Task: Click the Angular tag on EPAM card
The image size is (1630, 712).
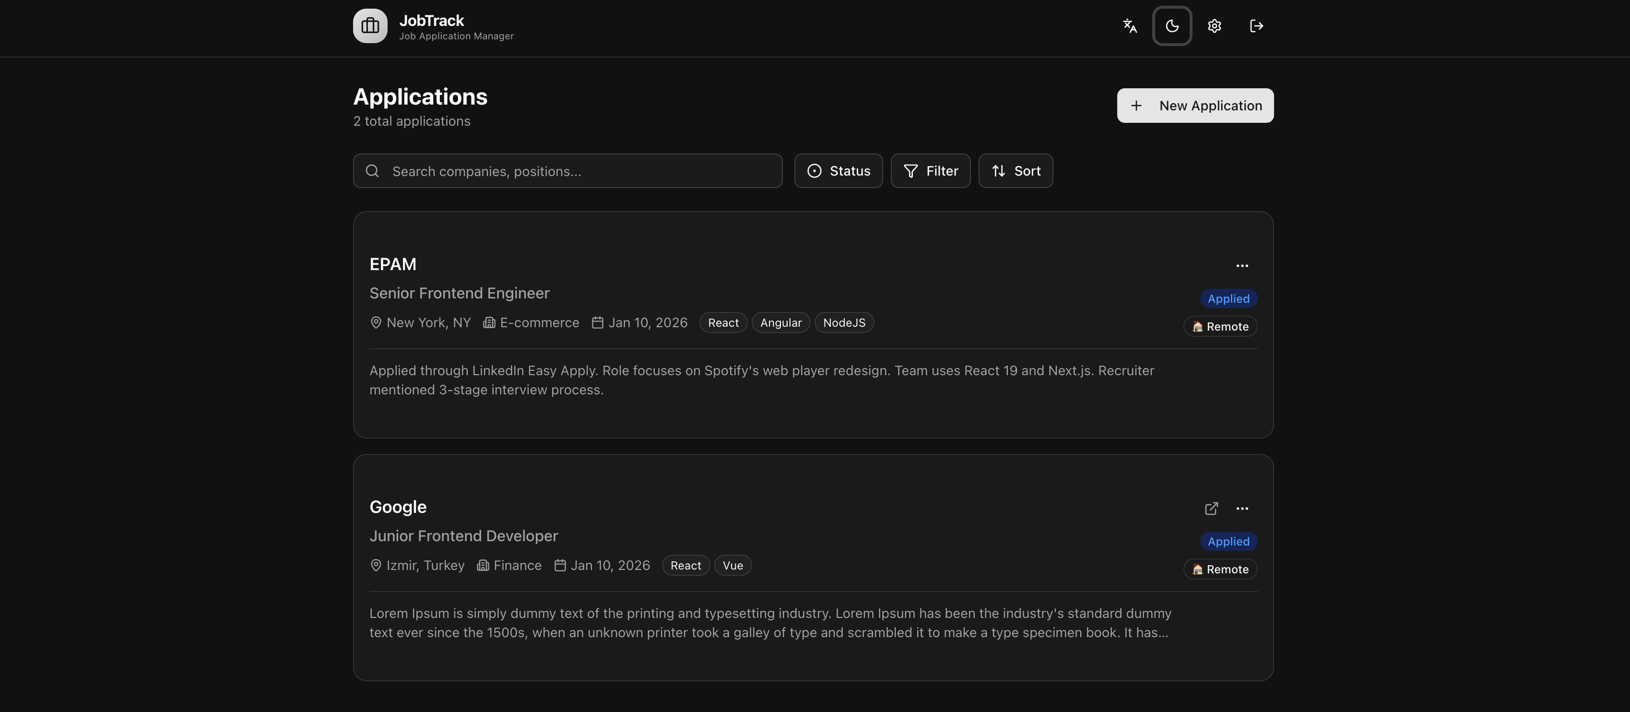Action: coord(780,323)
